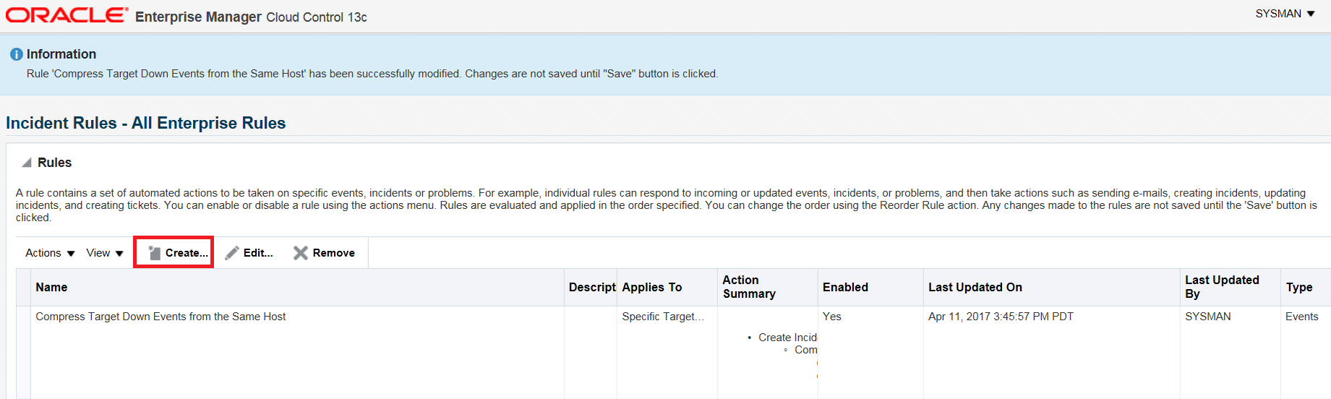This screenshot has width=1331, height=399.
Task: Click the Type column header
Action: click(1298, 288)
